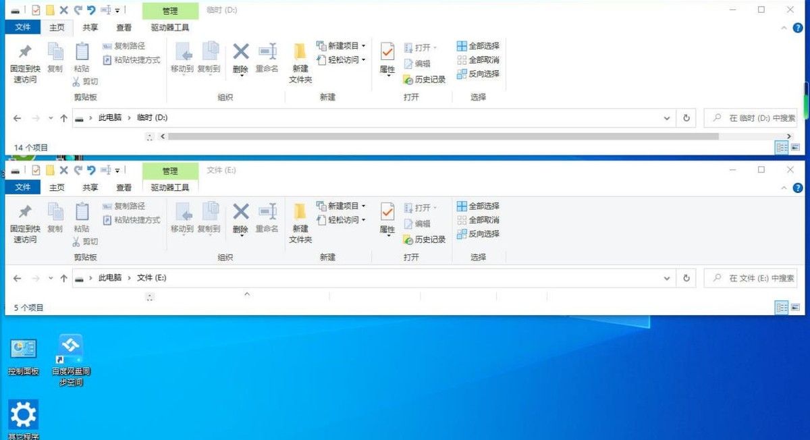This screenshot has width=810, height=440.
Task: Click search box in D: window
Action: (751, 118)
